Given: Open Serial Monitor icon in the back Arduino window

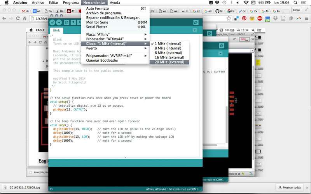Looking at the screenshot, I should (222, 46).
